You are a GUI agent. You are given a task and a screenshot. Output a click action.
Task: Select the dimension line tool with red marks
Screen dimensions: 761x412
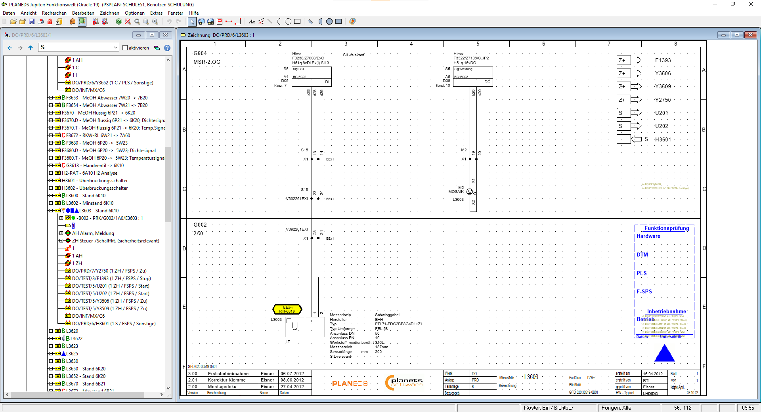tap(261, 21)
